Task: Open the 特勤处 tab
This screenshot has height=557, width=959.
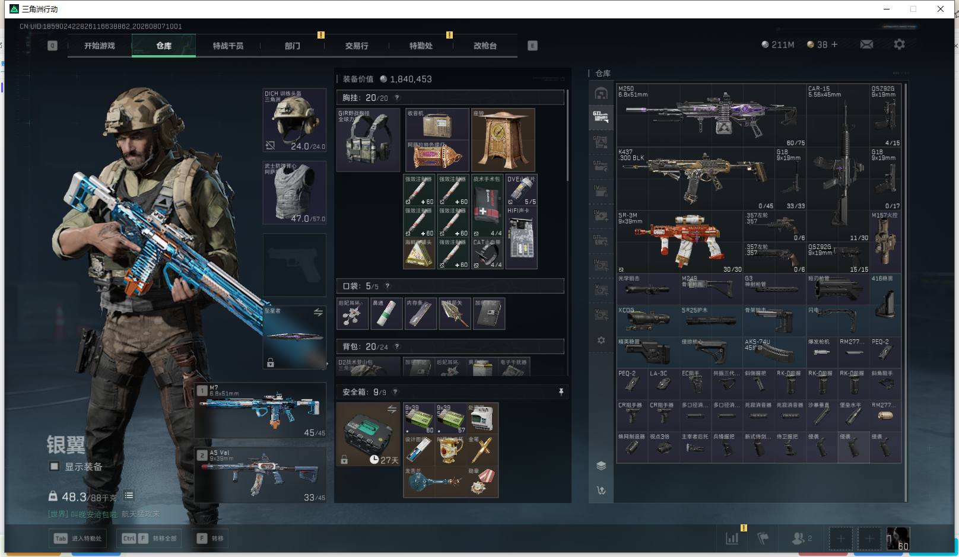Action: point(421,46)
